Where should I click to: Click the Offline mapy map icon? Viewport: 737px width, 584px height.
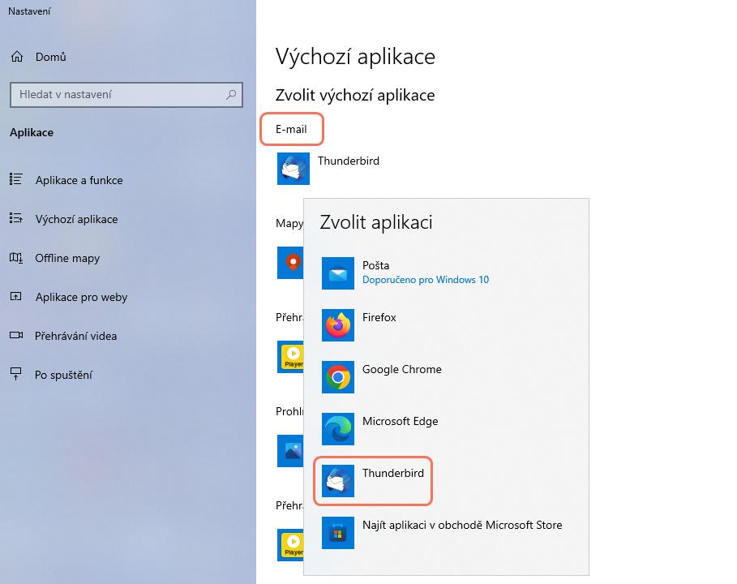[16, 258]
